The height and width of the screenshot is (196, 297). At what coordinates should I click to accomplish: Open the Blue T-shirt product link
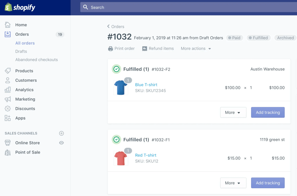(146, 84)
